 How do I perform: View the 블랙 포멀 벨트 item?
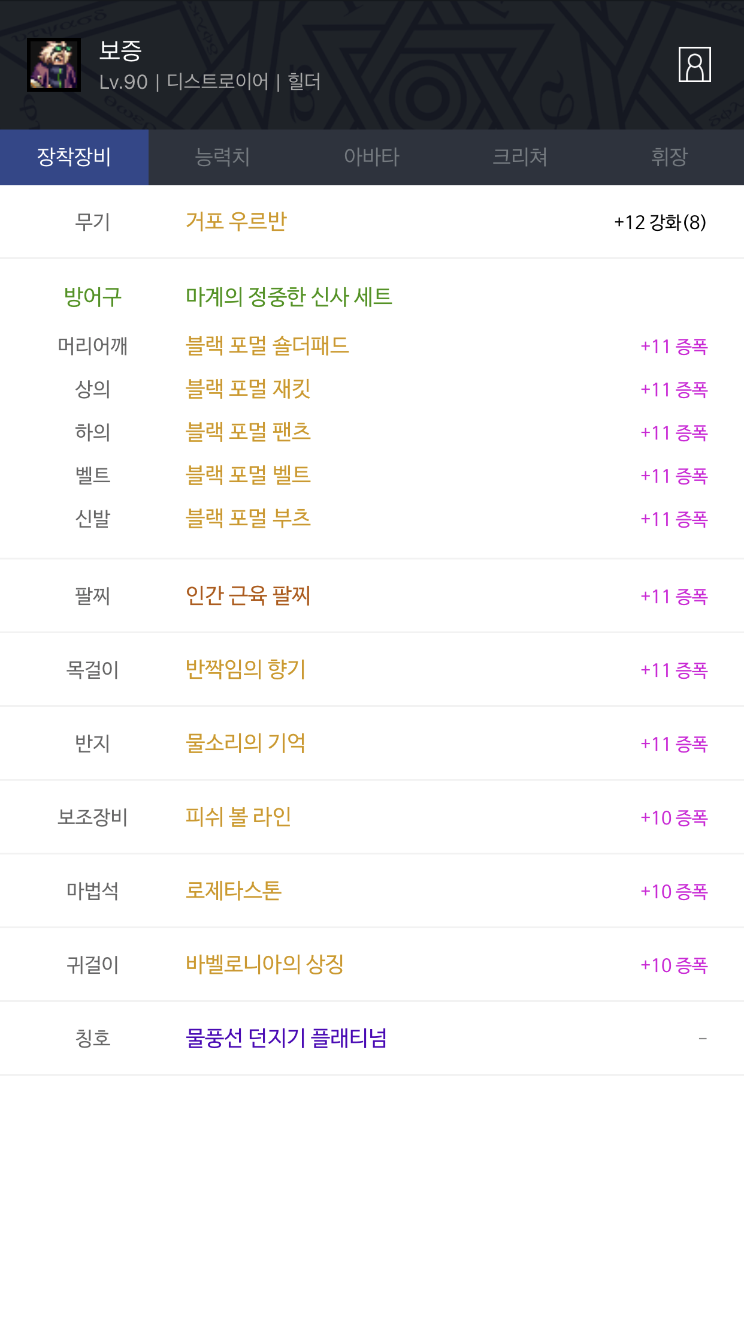coord(248,476)
